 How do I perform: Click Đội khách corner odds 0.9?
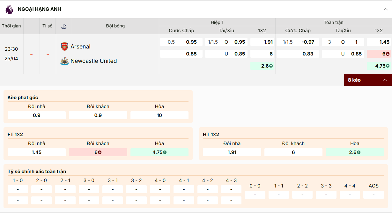pyautogui.click(x=98, y=115)
